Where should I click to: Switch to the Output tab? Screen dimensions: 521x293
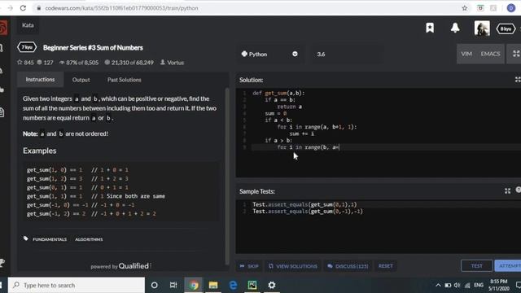click(81, 80)
